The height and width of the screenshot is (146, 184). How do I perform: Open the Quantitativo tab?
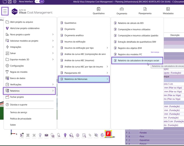(x=99, y=11)
